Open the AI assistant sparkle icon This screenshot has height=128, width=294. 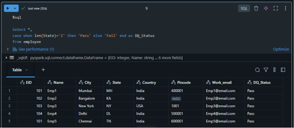(266, 8)
